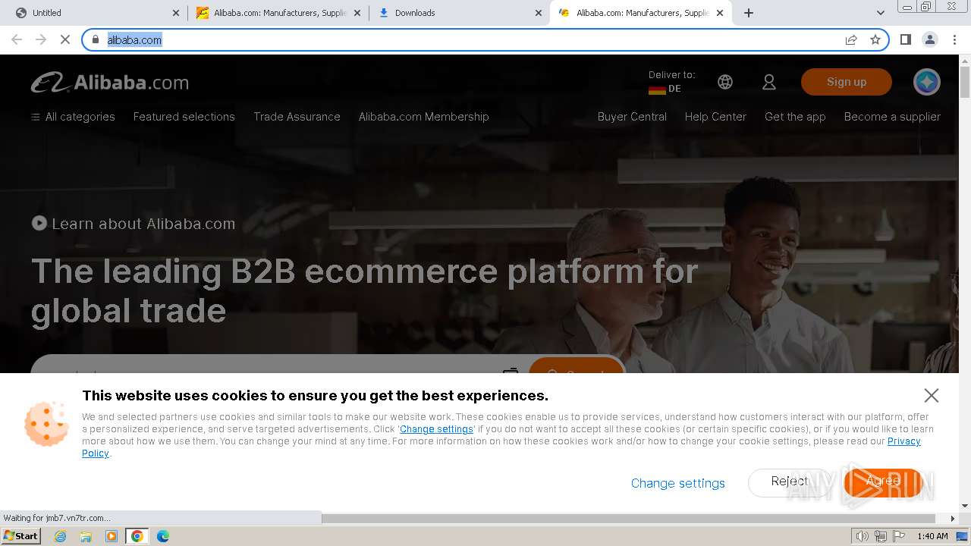Viewport: 971px width, 546px height.
Task: Go forward to next page
Action: click(41, 39)
